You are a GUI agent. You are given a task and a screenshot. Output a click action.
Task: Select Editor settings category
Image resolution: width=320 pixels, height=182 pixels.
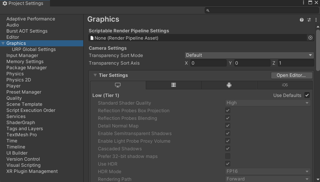[13, 37]
